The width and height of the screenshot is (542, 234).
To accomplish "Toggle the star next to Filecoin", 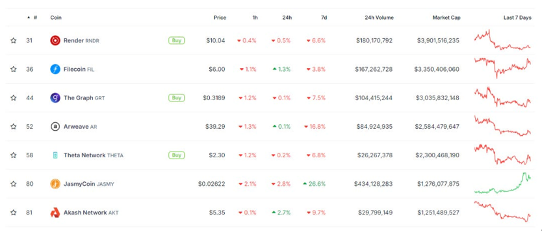I will click(14, 69).
